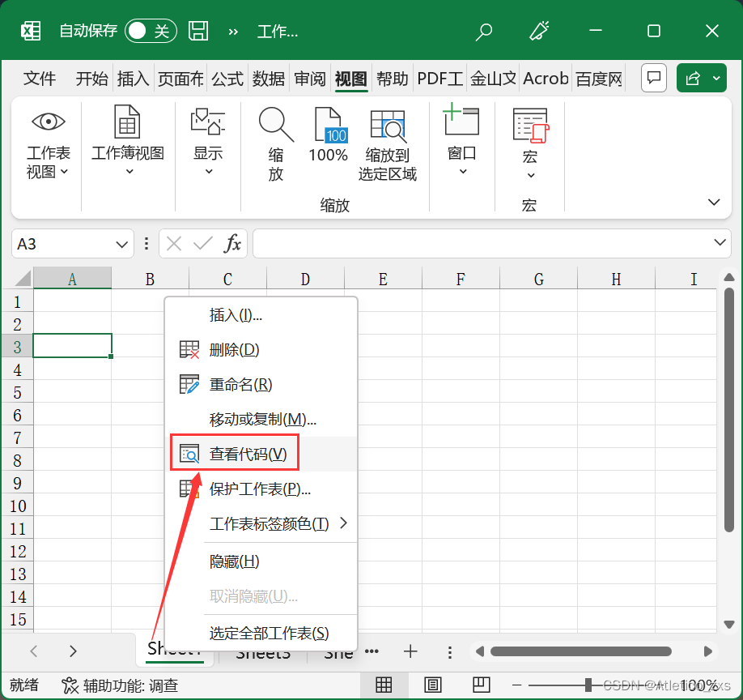Set zoom with the 100% button

[329, 135]
